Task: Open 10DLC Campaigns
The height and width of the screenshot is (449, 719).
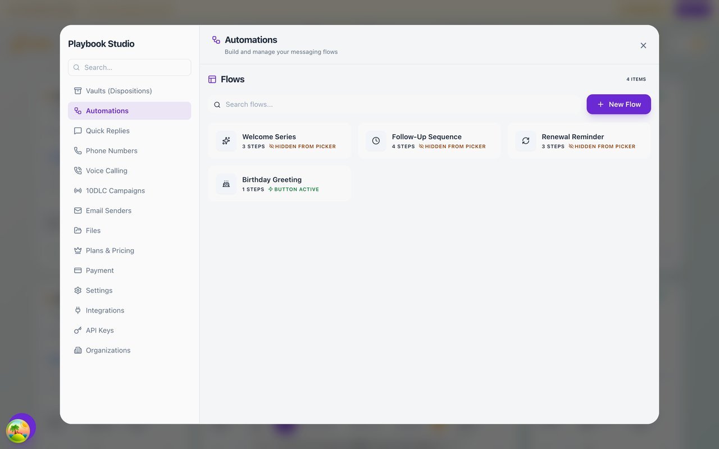Action: 129,190
